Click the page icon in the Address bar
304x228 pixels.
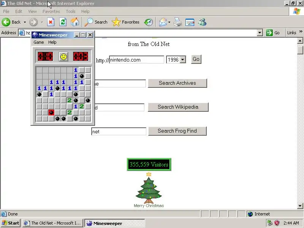(22, 33)
